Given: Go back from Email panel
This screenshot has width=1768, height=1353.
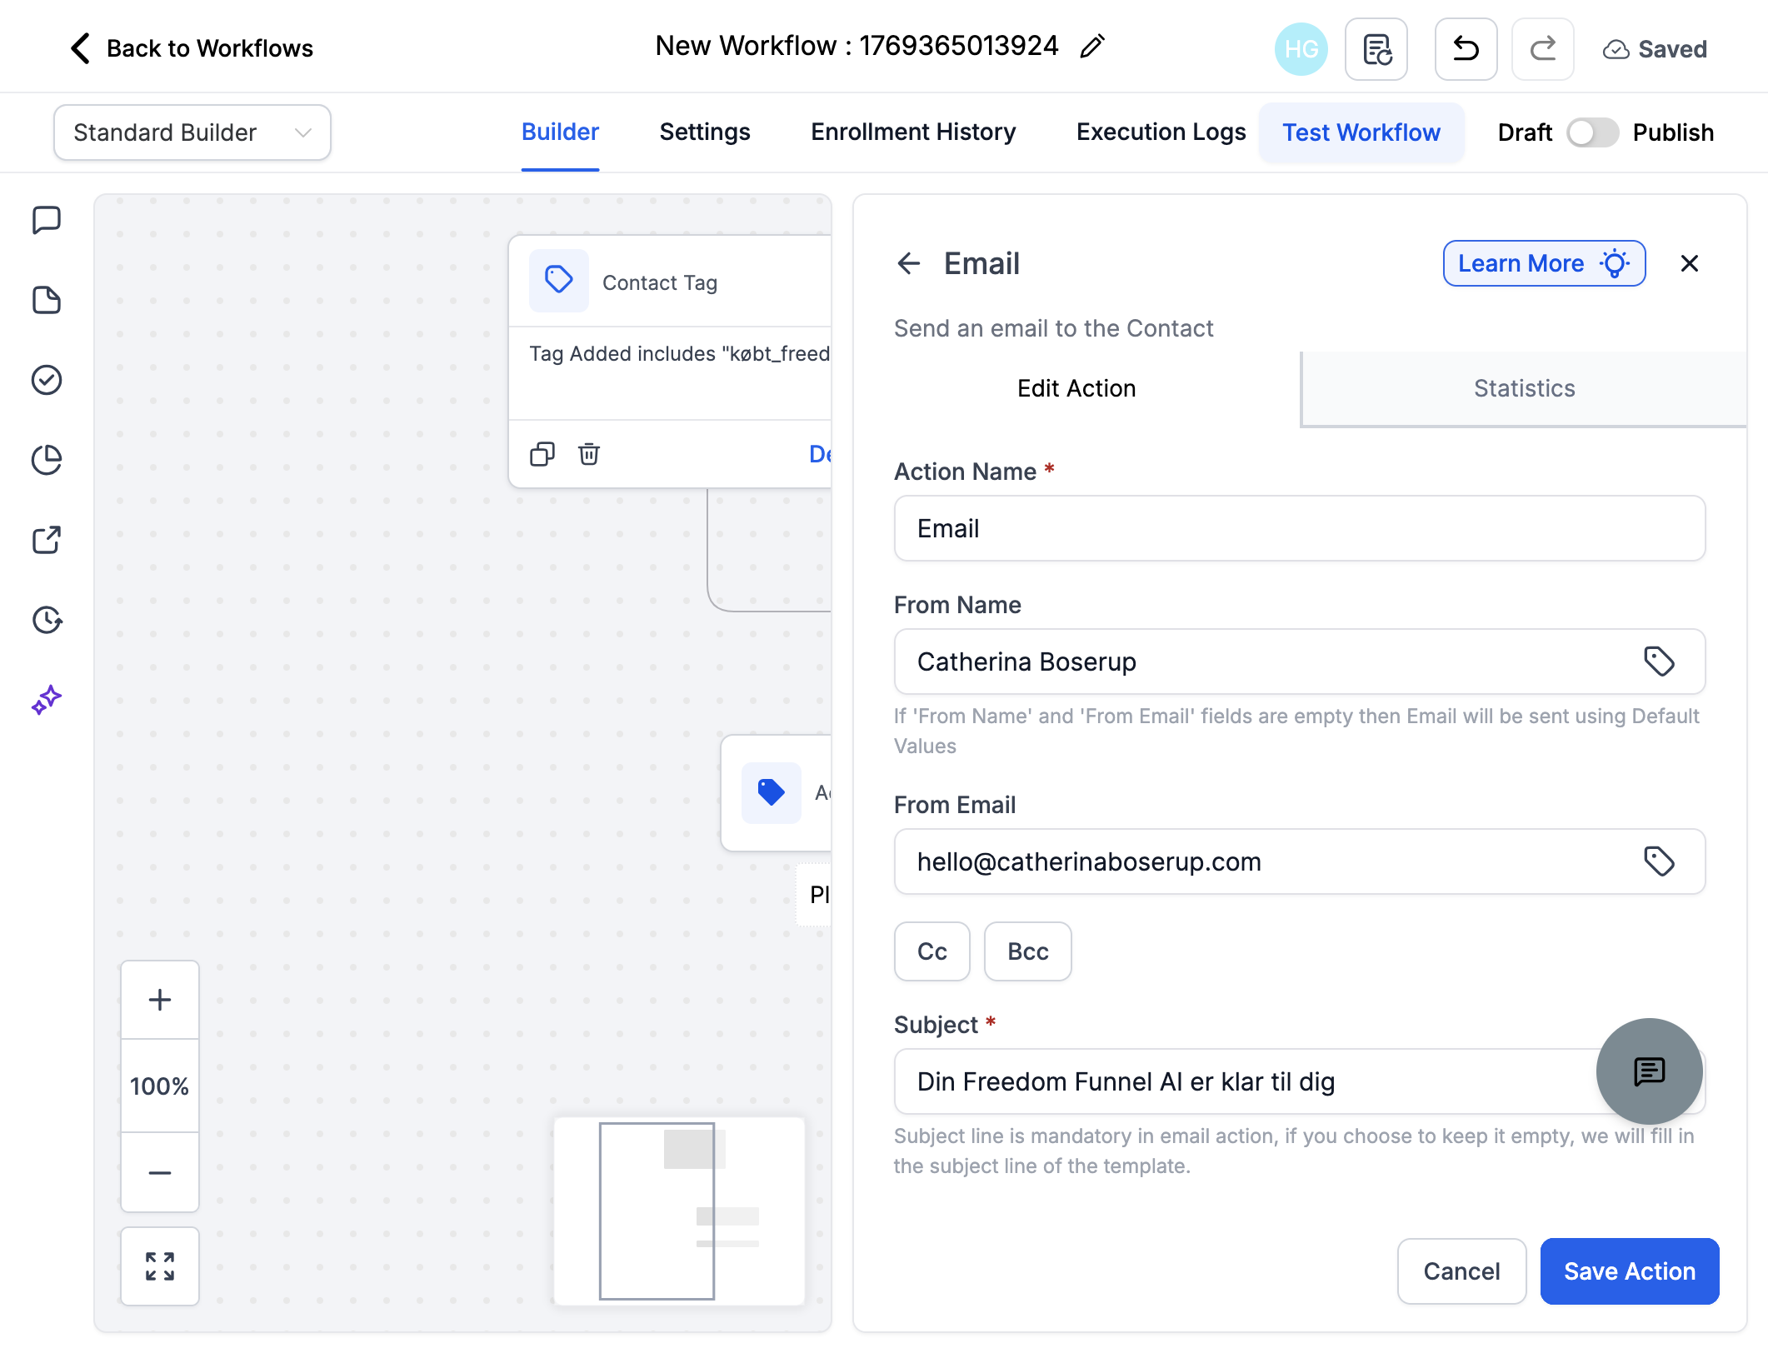Looking at the screenshot, I should click(909, 264).
